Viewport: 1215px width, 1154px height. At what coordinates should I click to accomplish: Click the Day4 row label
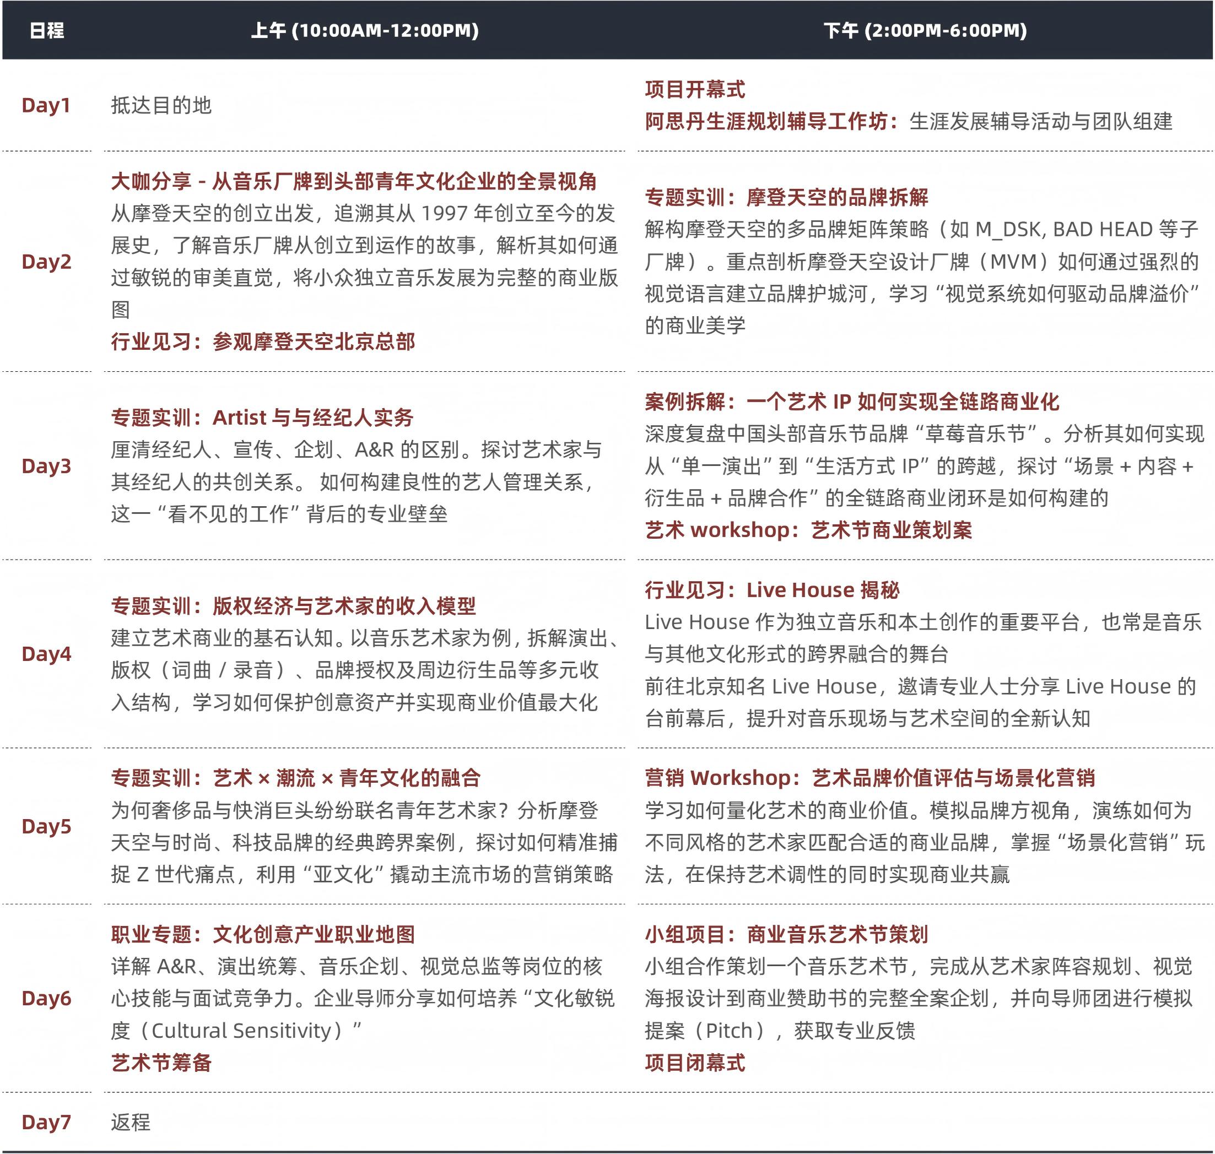46,654
